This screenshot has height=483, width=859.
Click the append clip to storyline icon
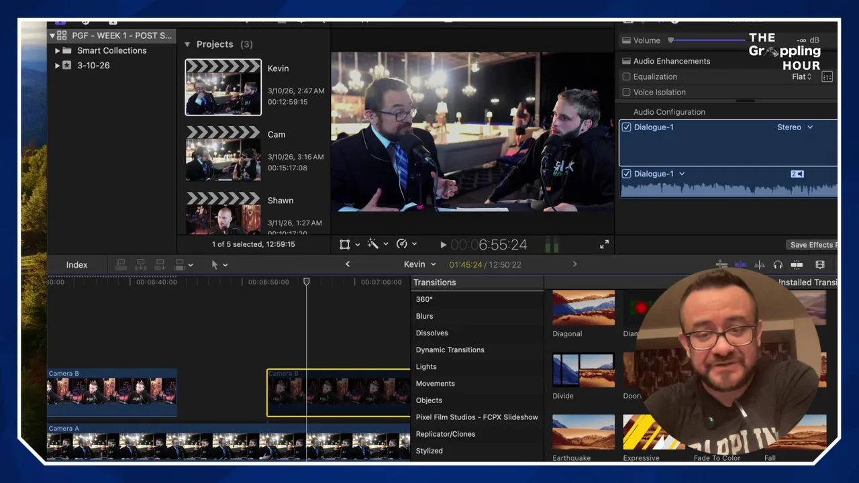(x=160, y=265)
